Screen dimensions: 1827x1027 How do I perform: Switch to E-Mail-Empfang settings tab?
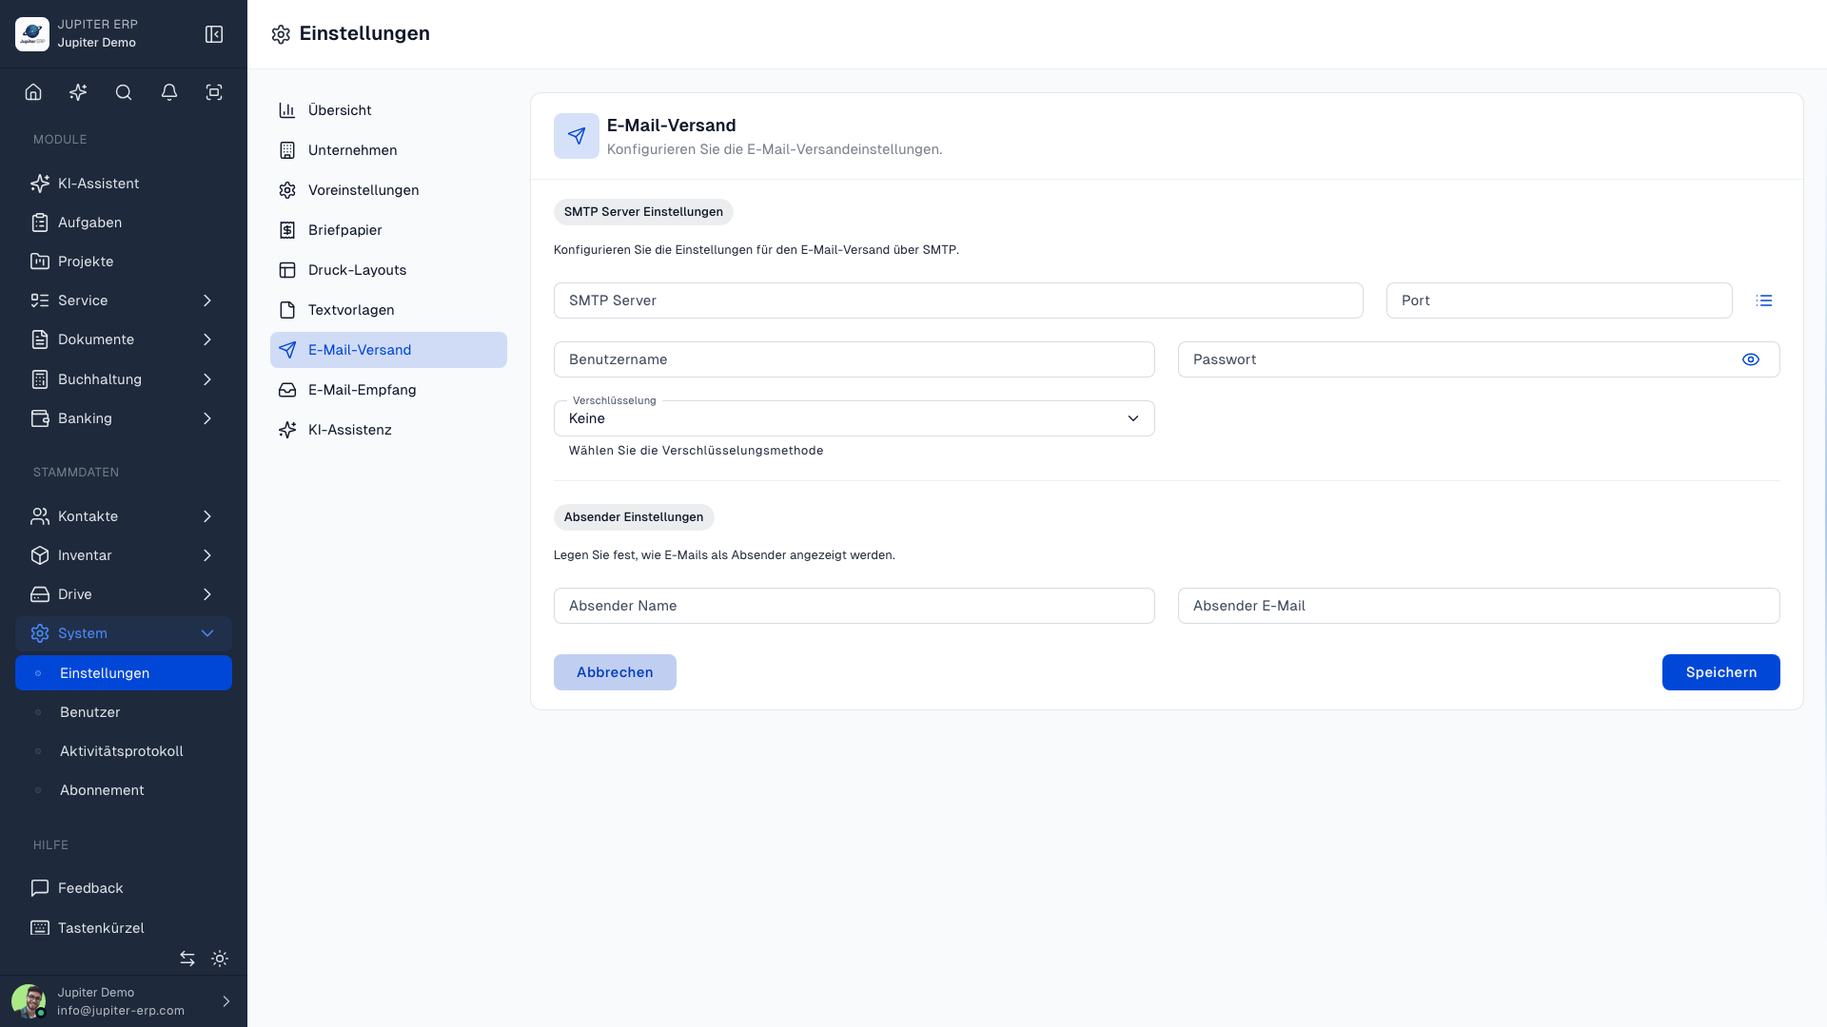click(x=388, y=390)
